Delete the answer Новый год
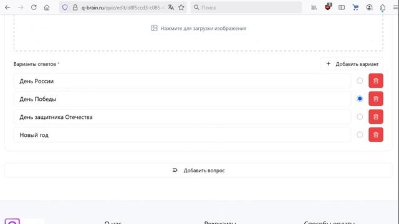The width and height of the screenshot is (399, 224). click(x=376, y=135)
